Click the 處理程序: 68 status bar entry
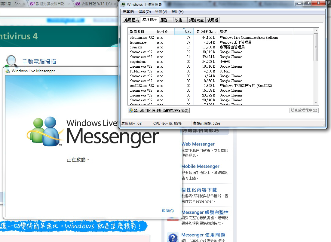Image resolution: width=331 pixels, height=242 pixels. point(131,123)
